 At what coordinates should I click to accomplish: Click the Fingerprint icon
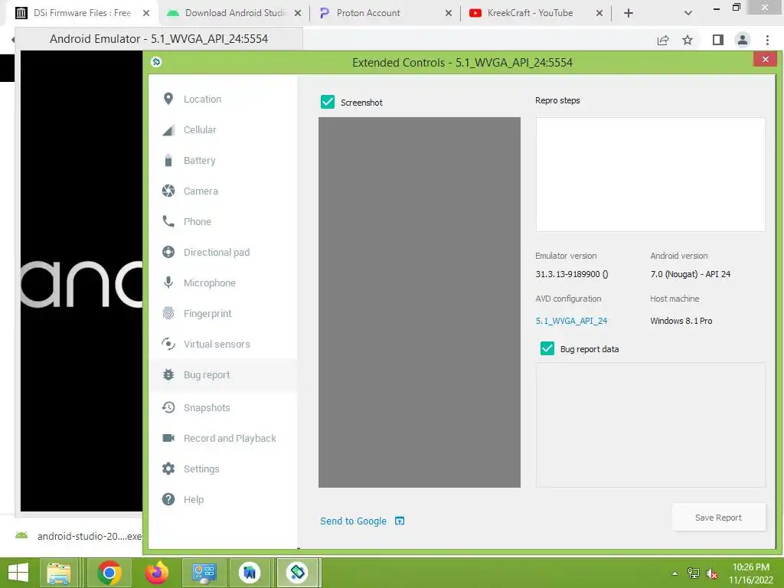coord(168,313)
